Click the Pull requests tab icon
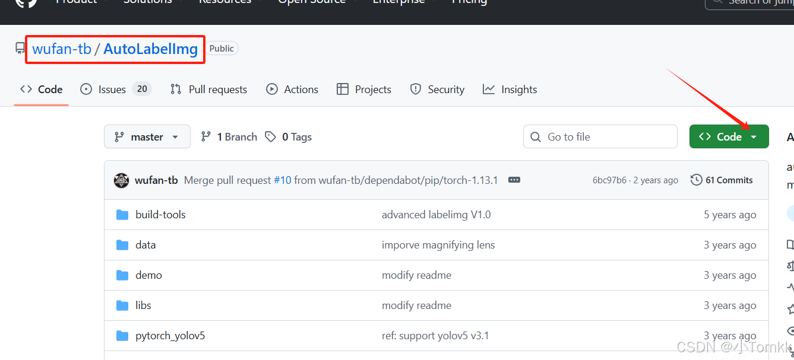Image resolution: width=794 pixels, height=360 pixels. pos(176,90)
